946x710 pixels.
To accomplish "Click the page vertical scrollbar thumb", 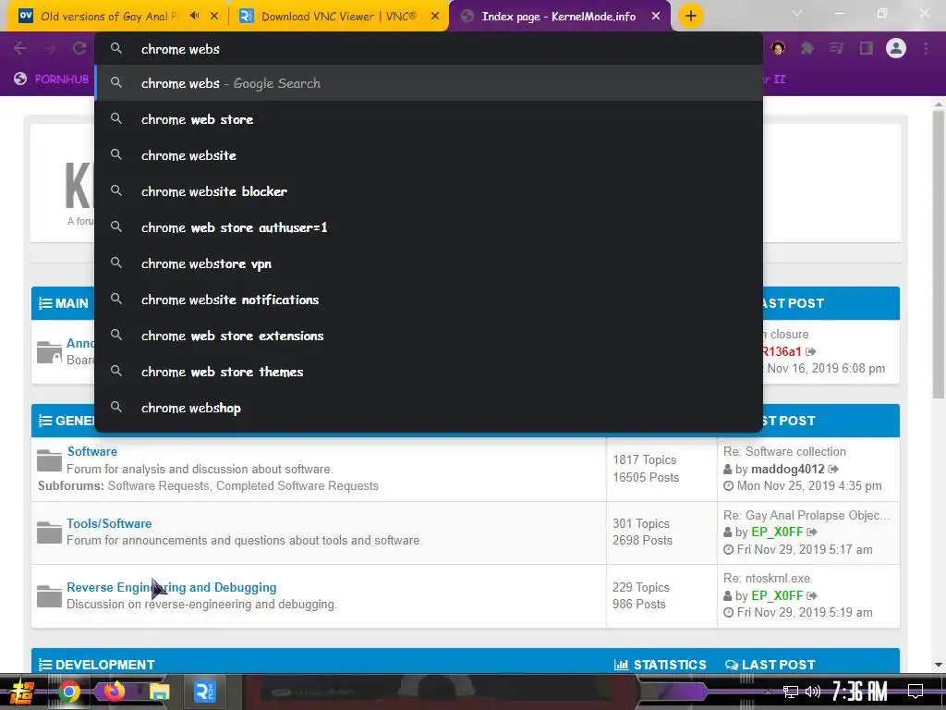I will [939, 253].
